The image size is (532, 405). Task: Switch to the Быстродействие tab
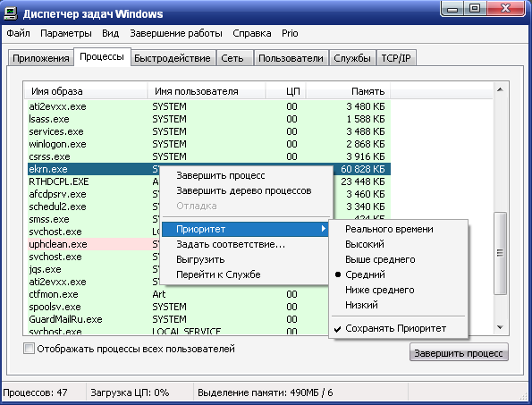[x=173, y=58]
